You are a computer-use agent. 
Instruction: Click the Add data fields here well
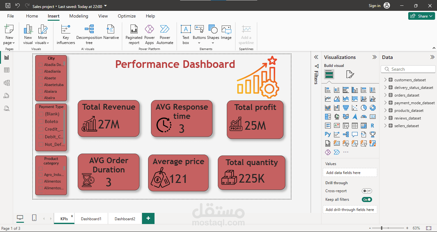[350, 172]
